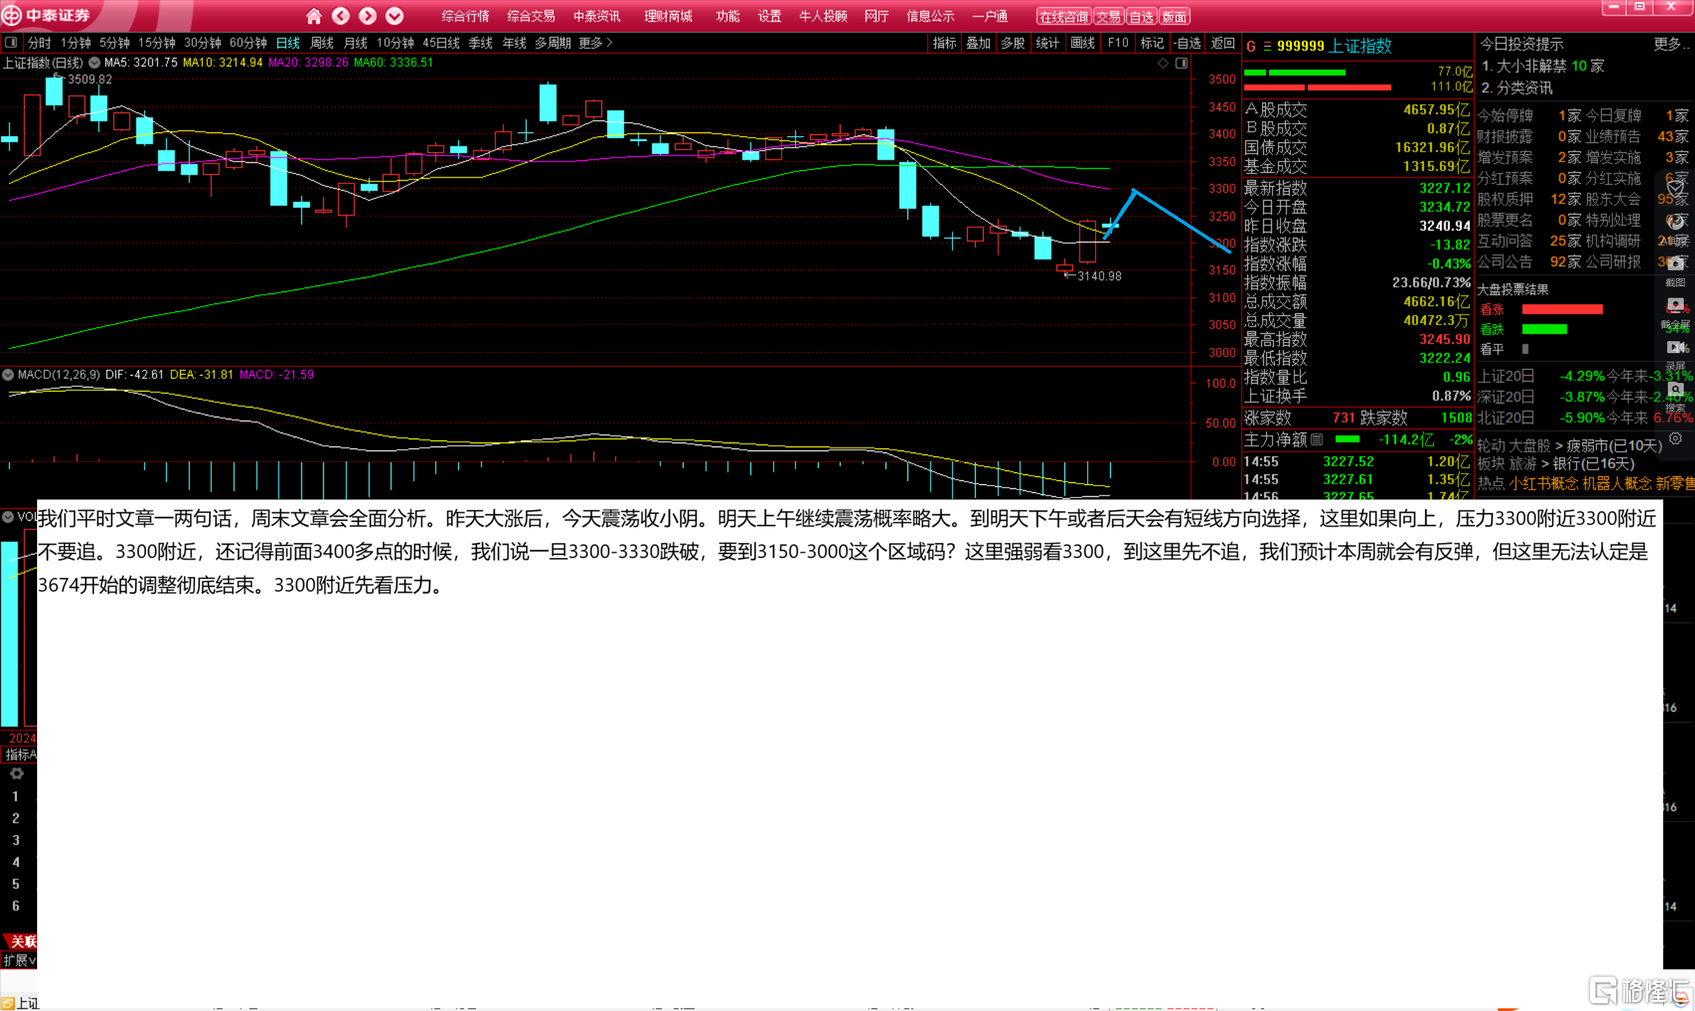Click the gear icon under 指标A
Viewport: 1695px width, 1011px height.
point(17,774)
